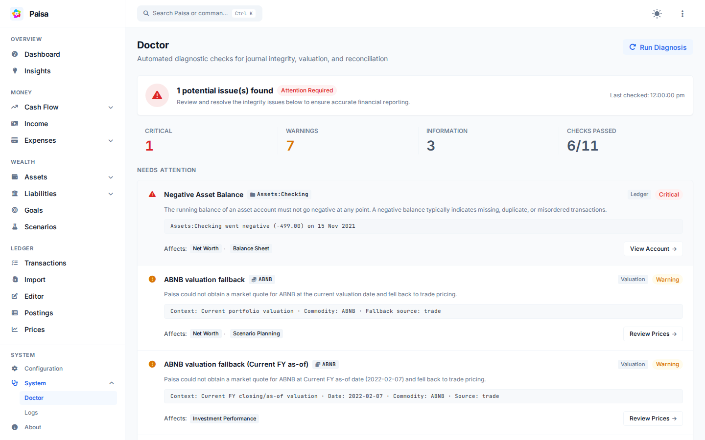Click the Prices chart icon
The width and height of the screenshot is (705, 440).
click(15, 330)
